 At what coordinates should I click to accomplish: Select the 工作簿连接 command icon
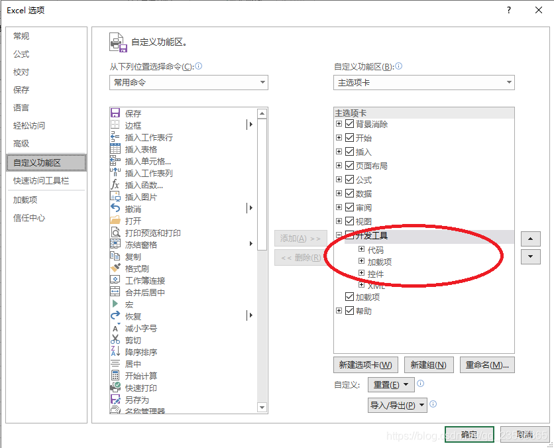[x=115, y=280]
